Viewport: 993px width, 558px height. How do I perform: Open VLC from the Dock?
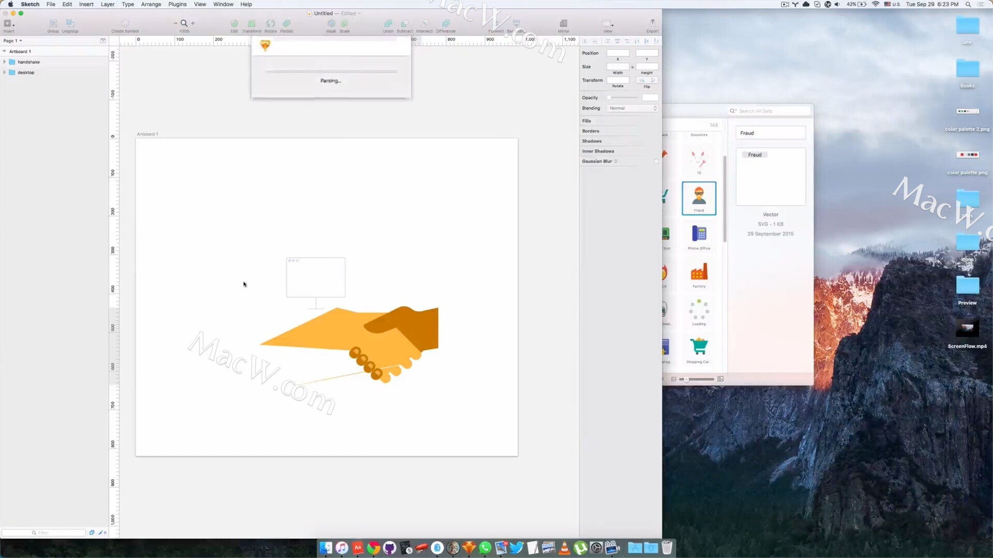click(564, 548)
